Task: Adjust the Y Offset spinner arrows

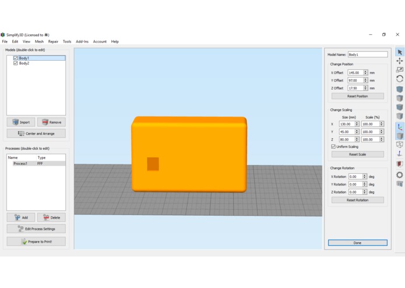Action: (365, 80)
